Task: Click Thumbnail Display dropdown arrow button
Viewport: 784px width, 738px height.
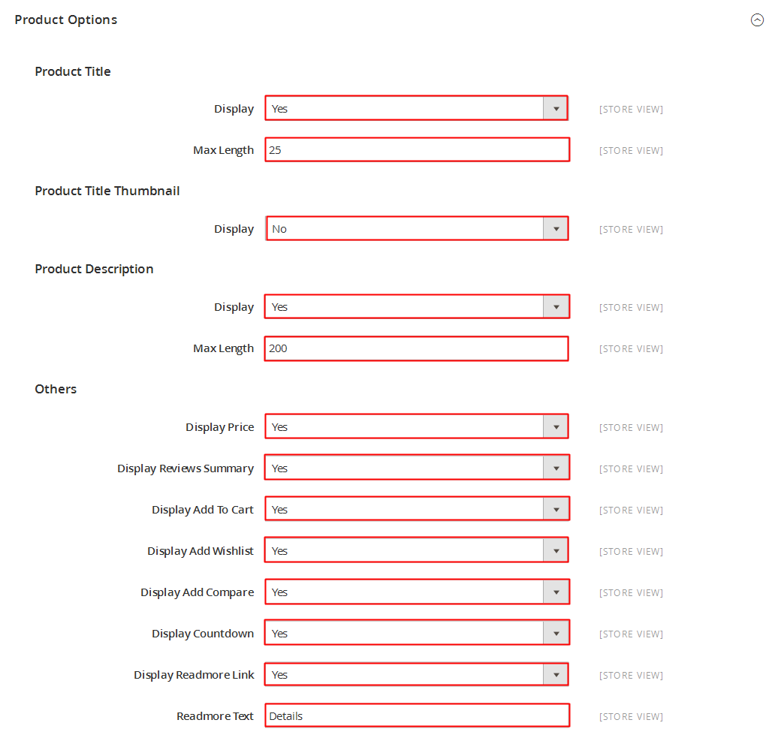Action: coord(556,229)
